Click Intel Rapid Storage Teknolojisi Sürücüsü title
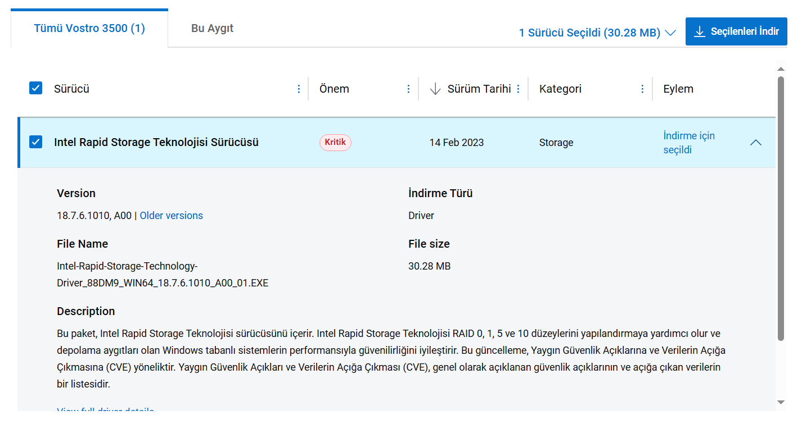Screen dimensions: 802x433 click(x=156, y=143)
